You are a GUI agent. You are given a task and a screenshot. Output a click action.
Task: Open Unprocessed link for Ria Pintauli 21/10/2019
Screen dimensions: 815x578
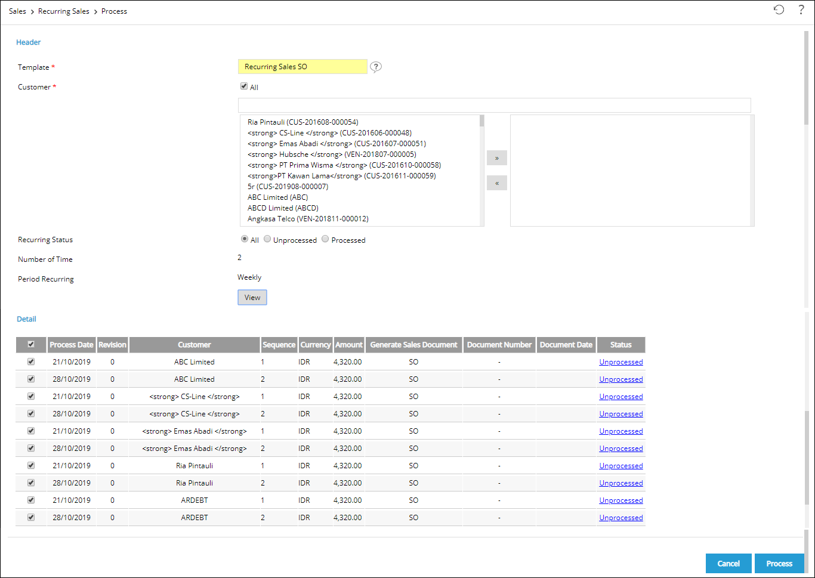621,466
